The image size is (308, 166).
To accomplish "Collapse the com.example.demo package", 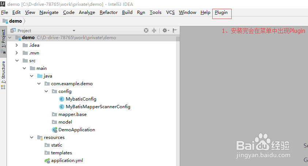I will [x=39, y=84].
